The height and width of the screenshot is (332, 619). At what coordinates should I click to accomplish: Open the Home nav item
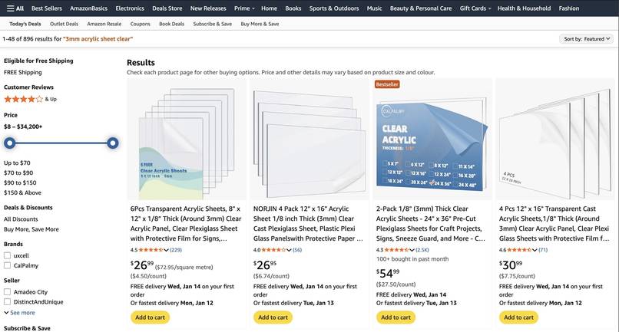click(269, 8)
